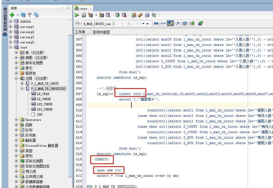Run the statement with the green play icon
Viewport: 273px width, 188px height.
(x=77, y=15)
